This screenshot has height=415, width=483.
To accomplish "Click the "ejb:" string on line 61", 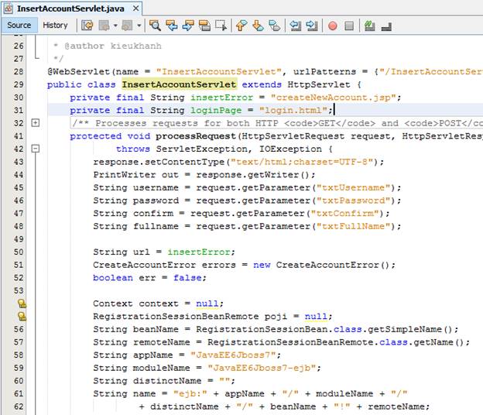I will pos(190,394).
